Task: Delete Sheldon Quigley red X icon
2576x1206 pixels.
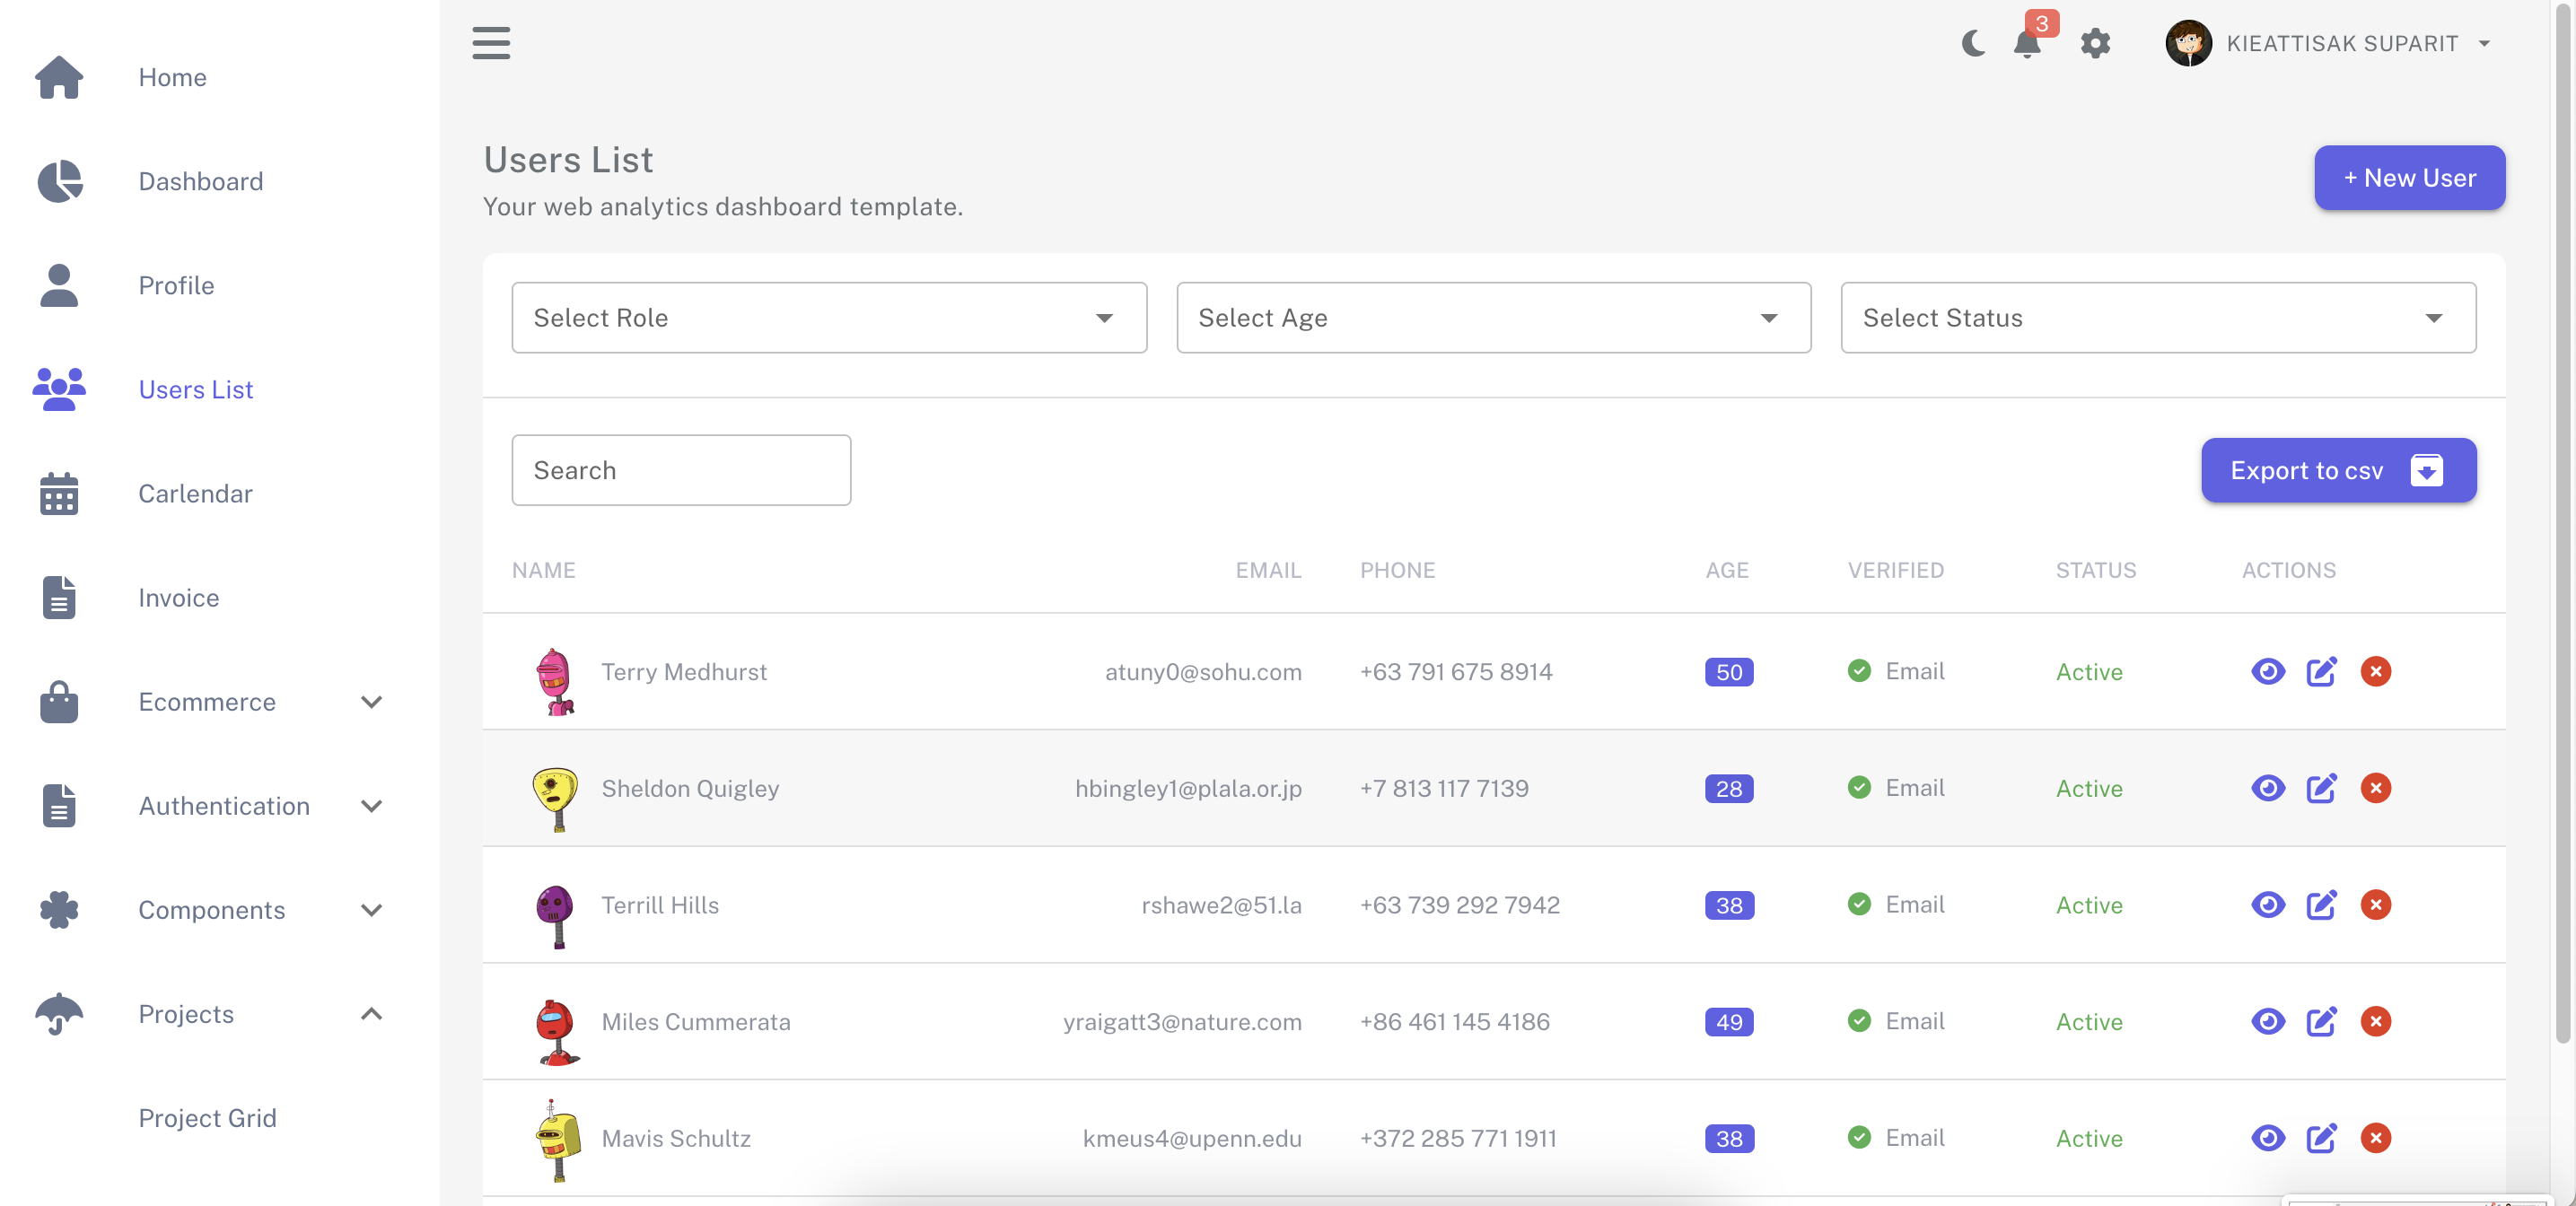Action: 2376,788
